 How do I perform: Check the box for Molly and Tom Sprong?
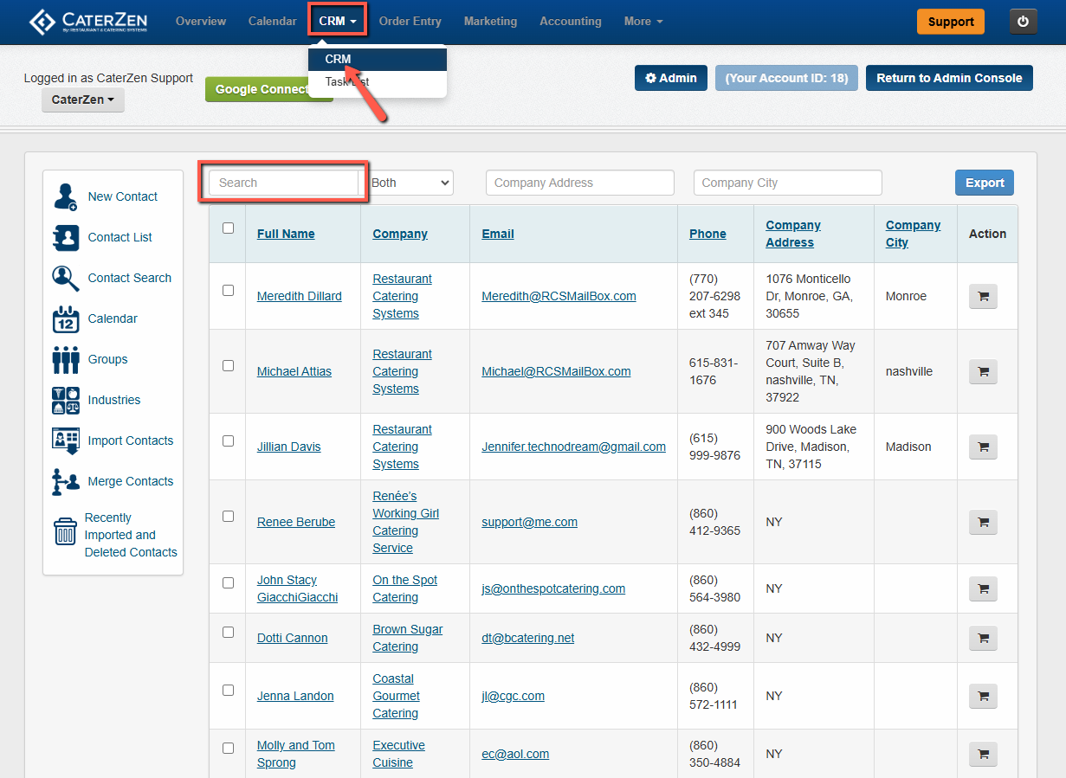(x=228, y=749)
